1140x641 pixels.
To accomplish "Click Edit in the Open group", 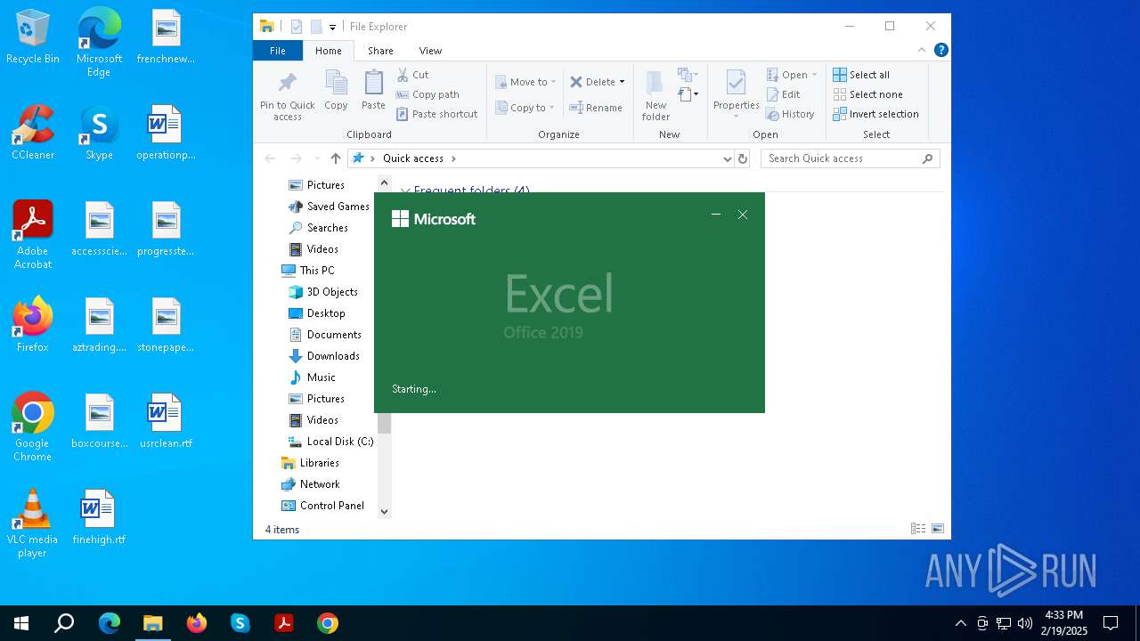I will pos(783,94).
